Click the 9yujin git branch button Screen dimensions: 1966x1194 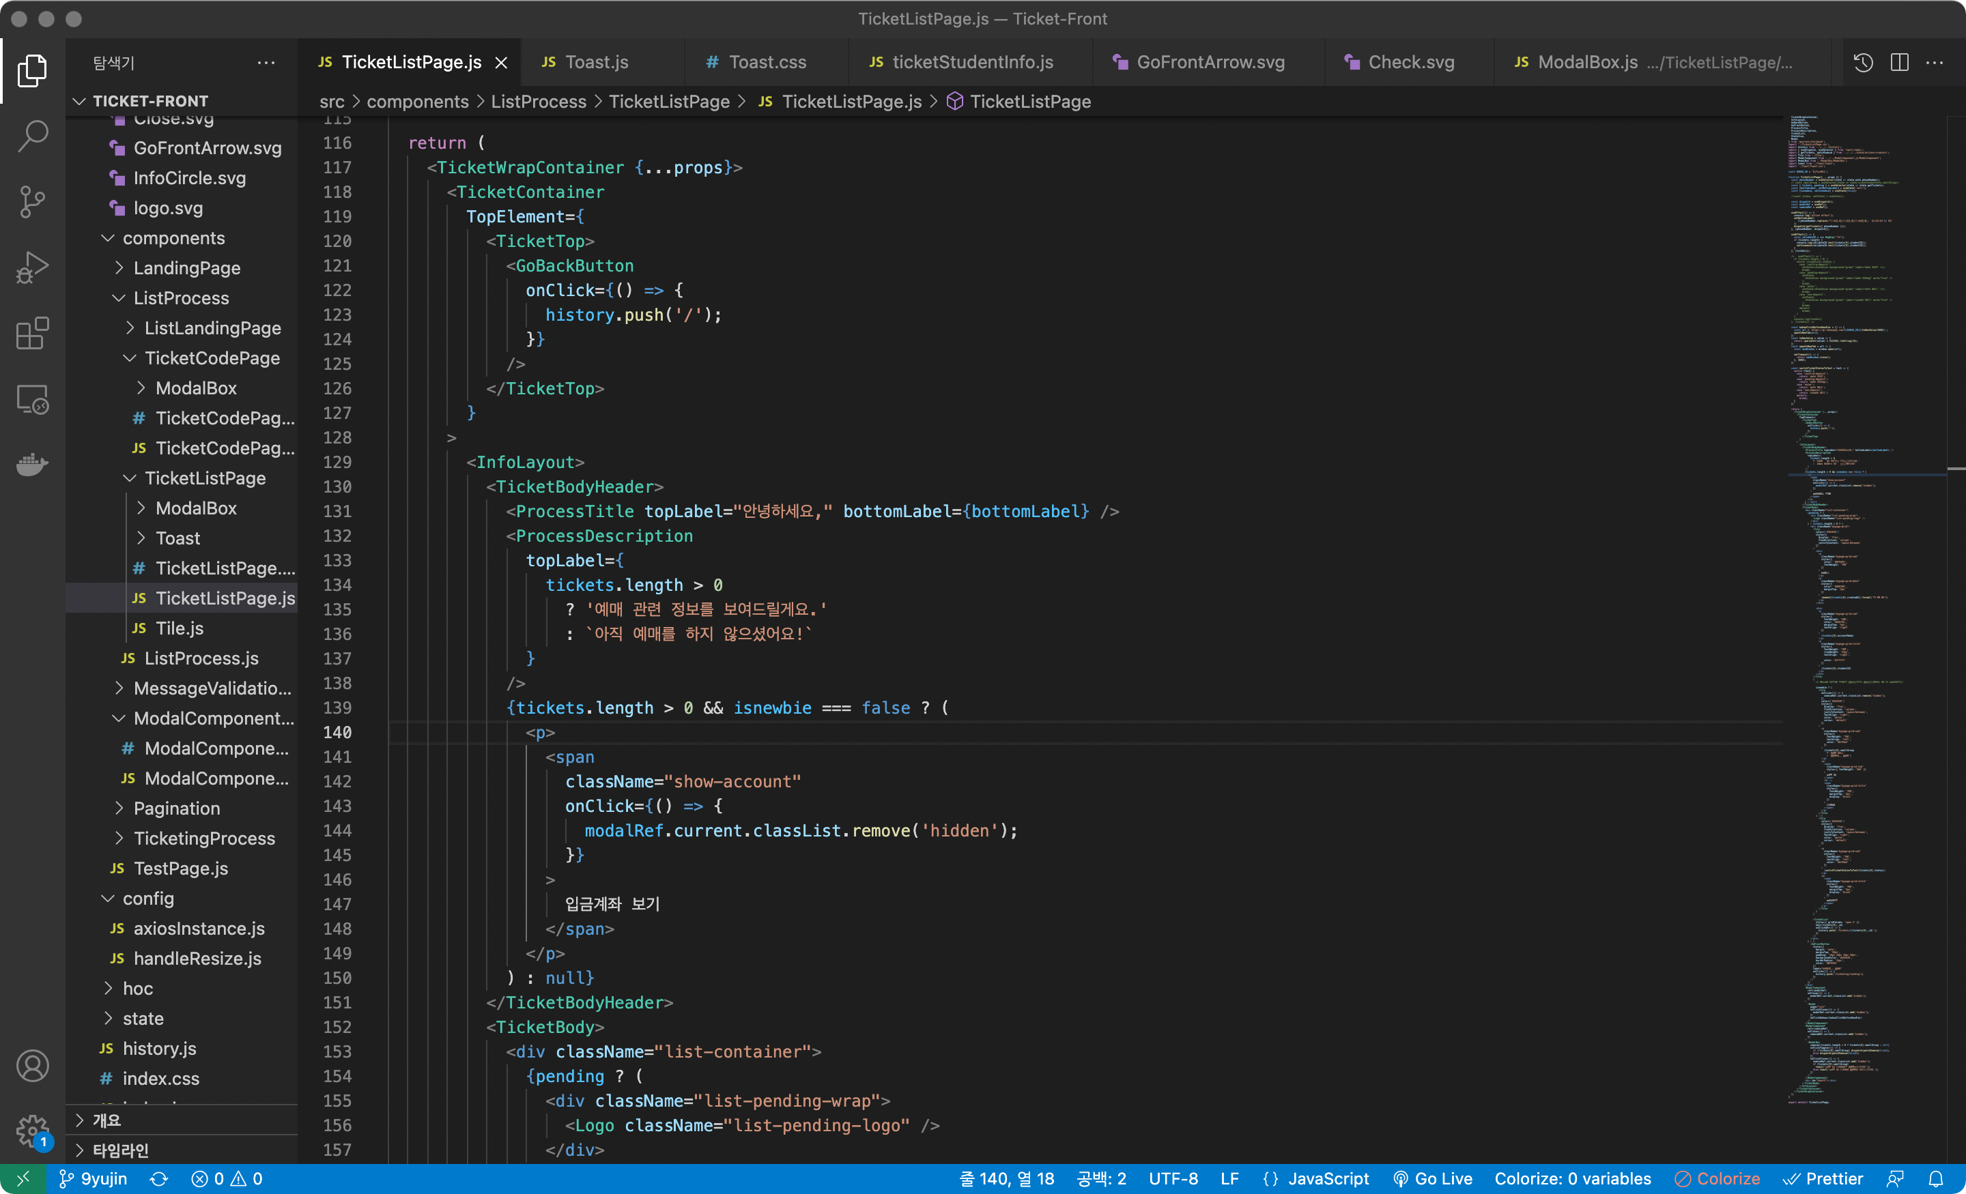[x=94, y=1179]
